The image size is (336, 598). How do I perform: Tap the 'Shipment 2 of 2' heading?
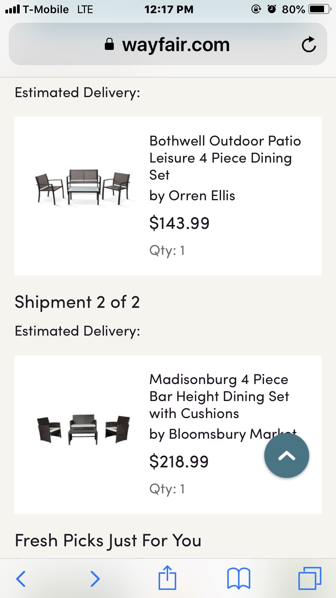(77, 302)
